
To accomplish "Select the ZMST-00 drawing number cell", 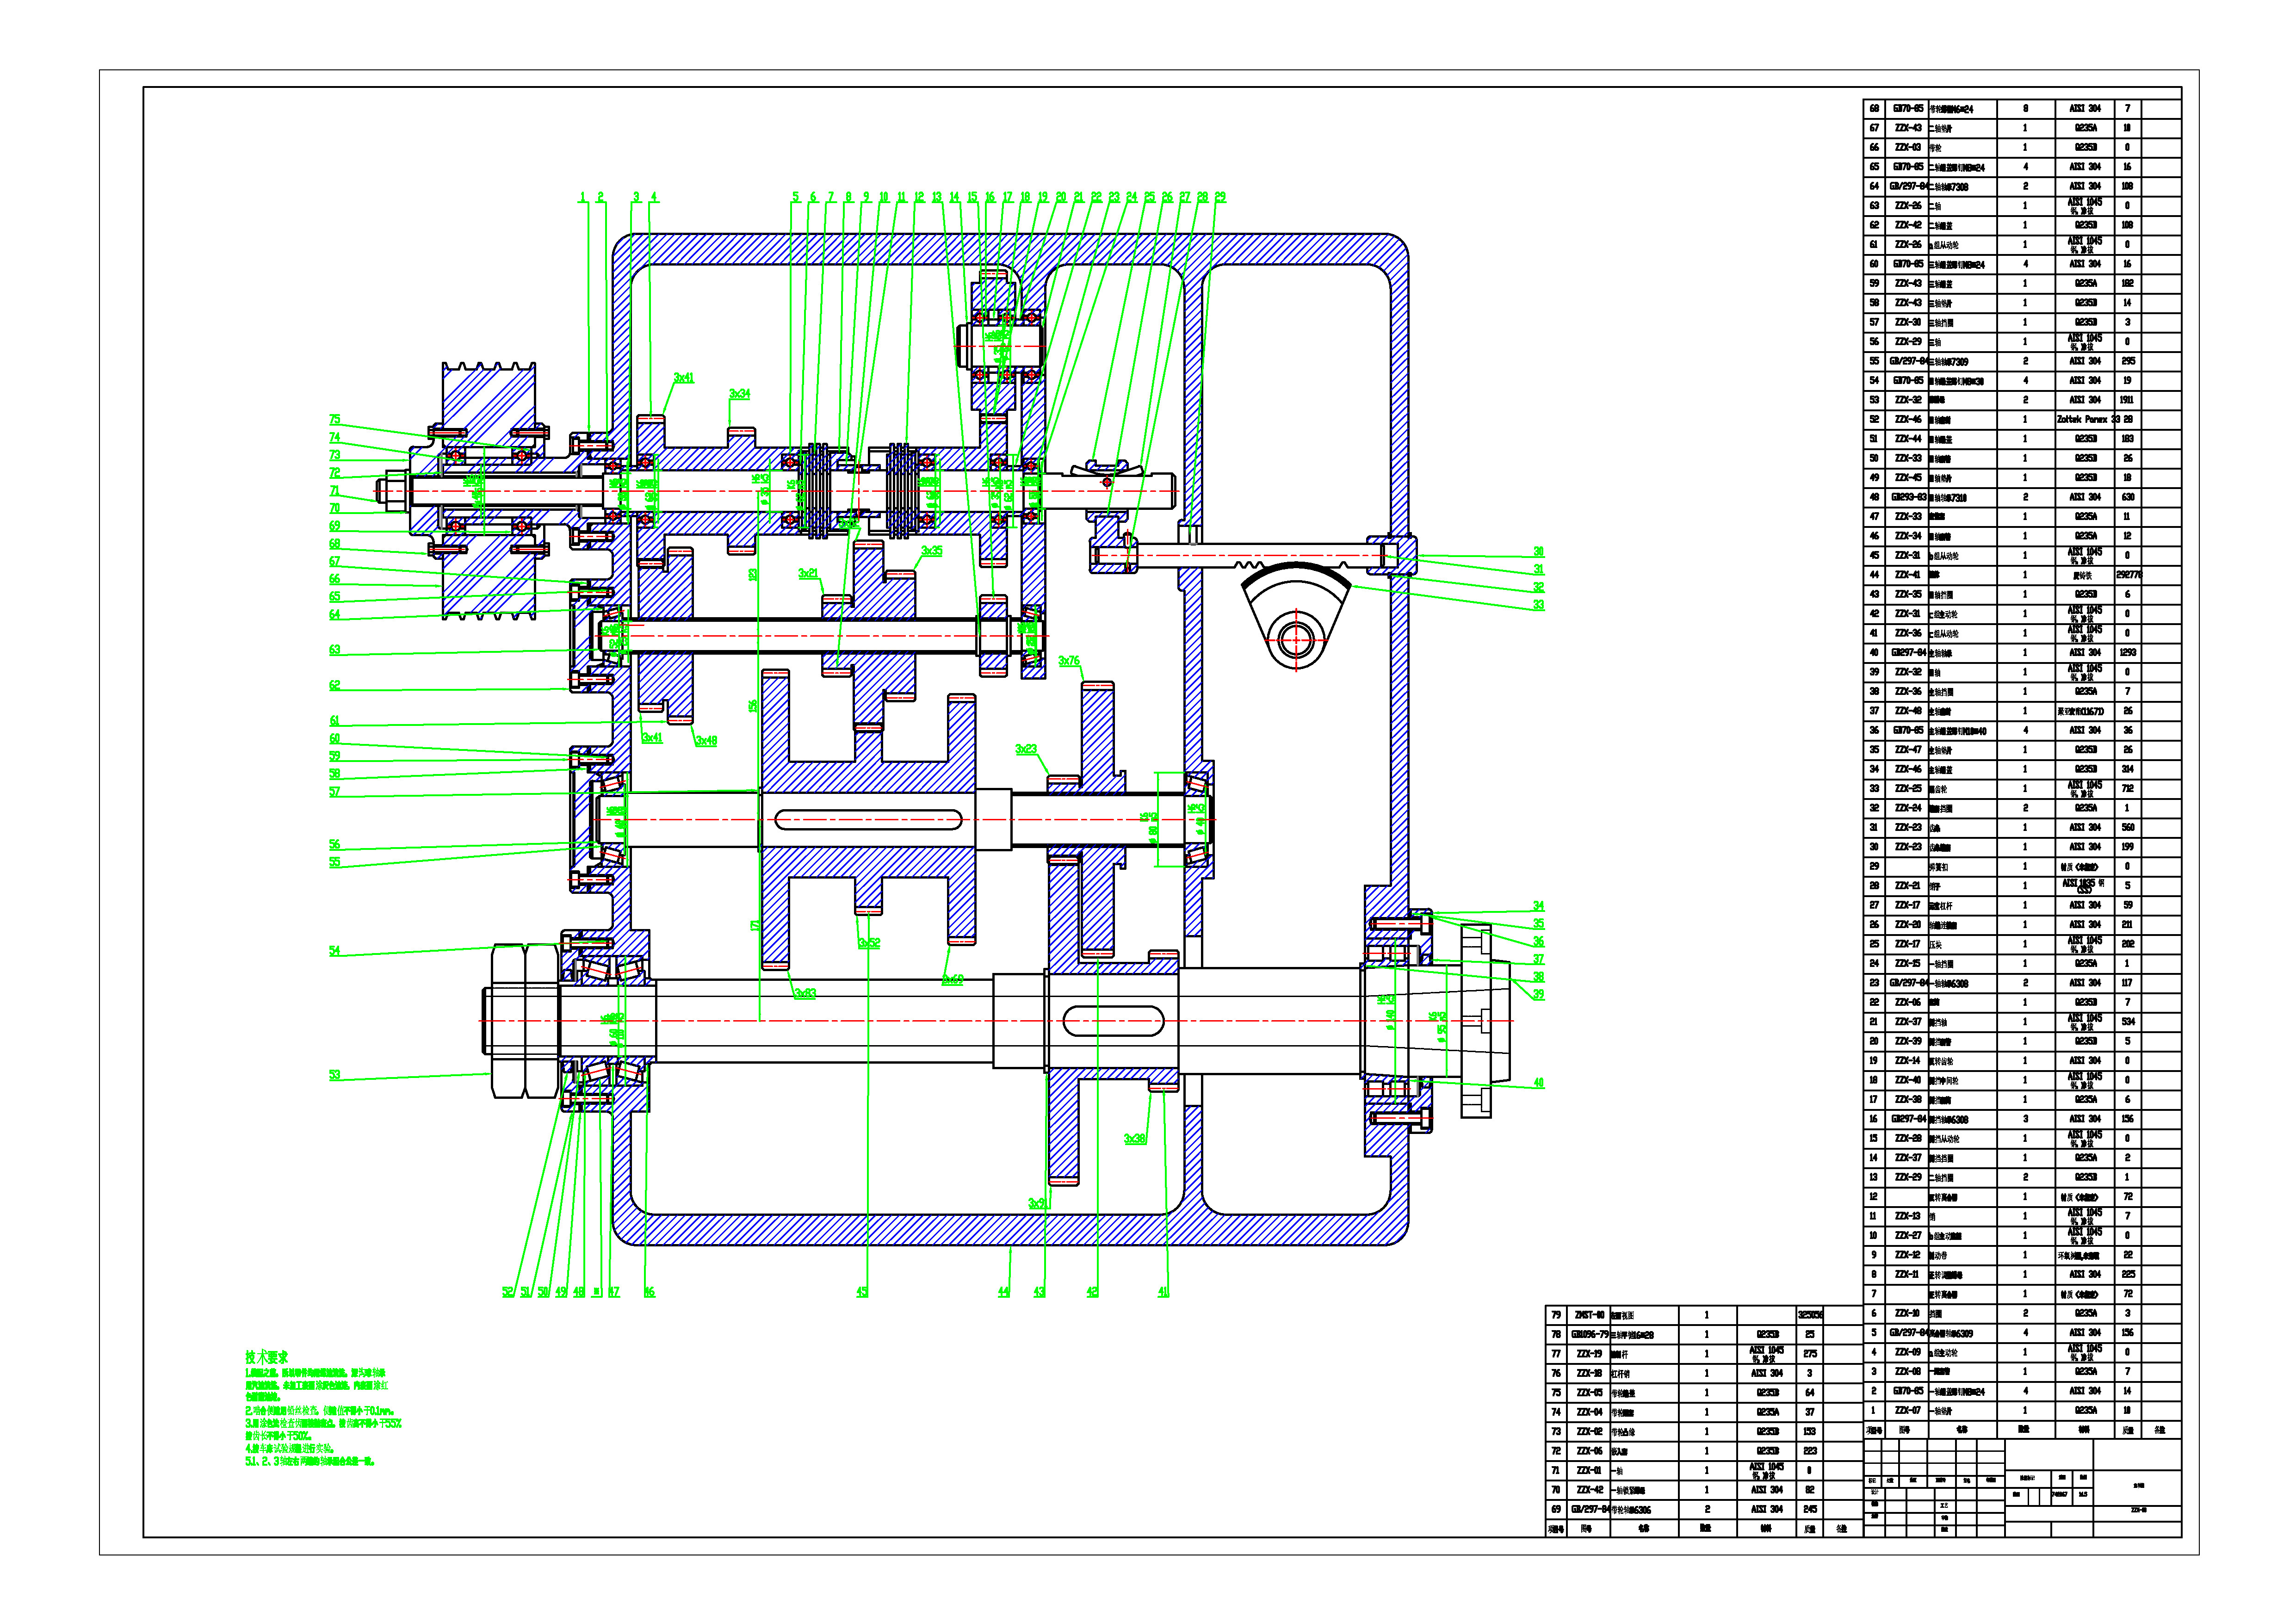I will pos(1589,1315).
